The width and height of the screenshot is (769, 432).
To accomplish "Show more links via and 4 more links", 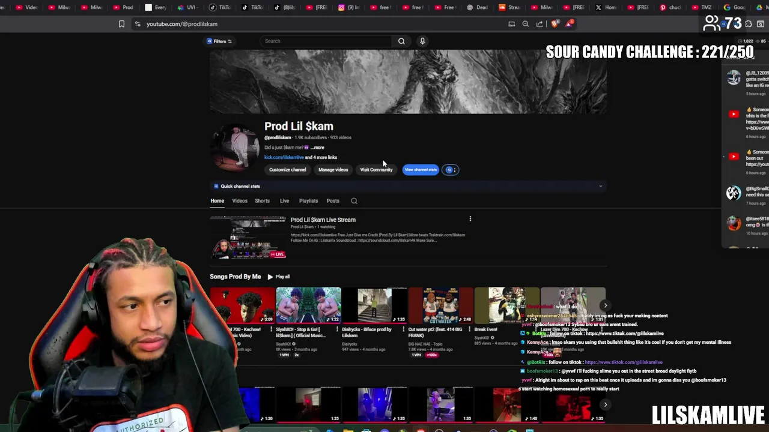I will [x=321, y=157].
